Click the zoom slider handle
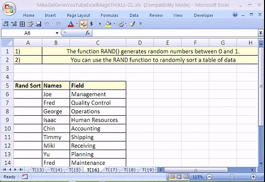Screen dimensions: 265x182 231,177
